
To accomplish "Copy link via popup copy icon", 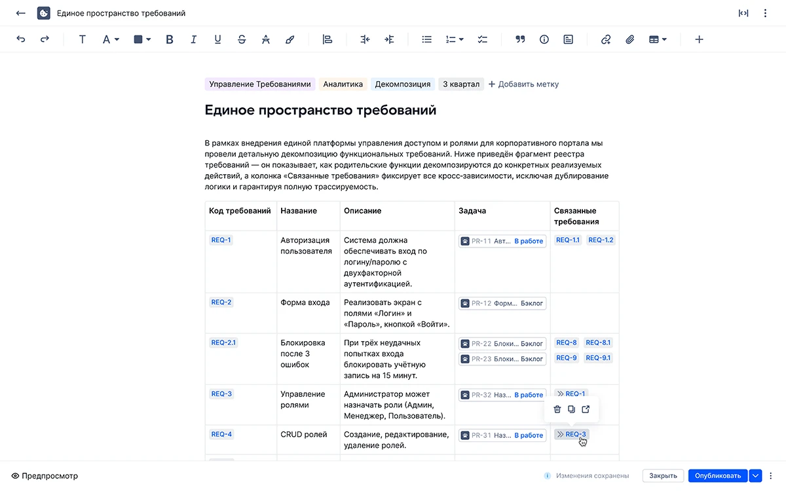I will pyautogui.click(x=572, y=409).
